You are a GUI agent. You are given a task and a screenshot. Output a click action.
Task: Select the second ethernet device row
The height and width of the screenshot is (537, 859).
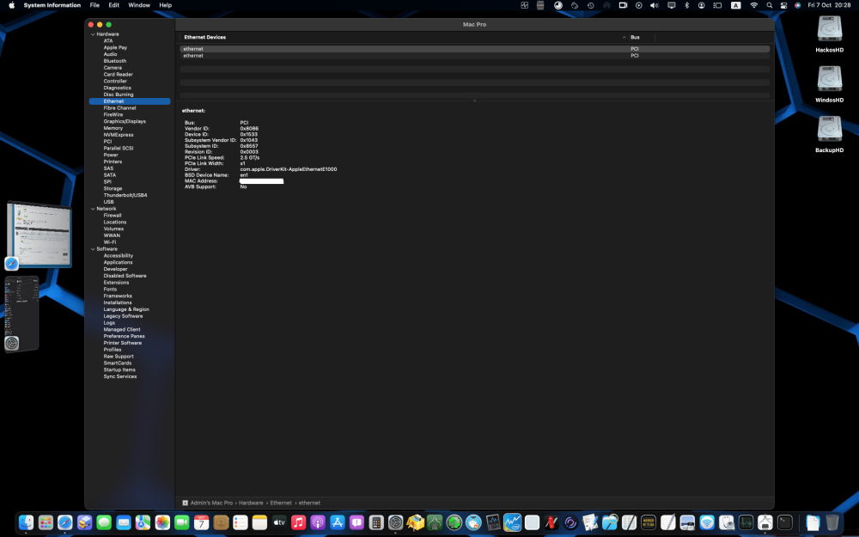coord(474,56)
